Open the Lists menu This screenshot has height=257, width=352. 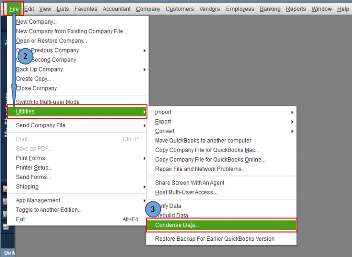pos(62,9)
